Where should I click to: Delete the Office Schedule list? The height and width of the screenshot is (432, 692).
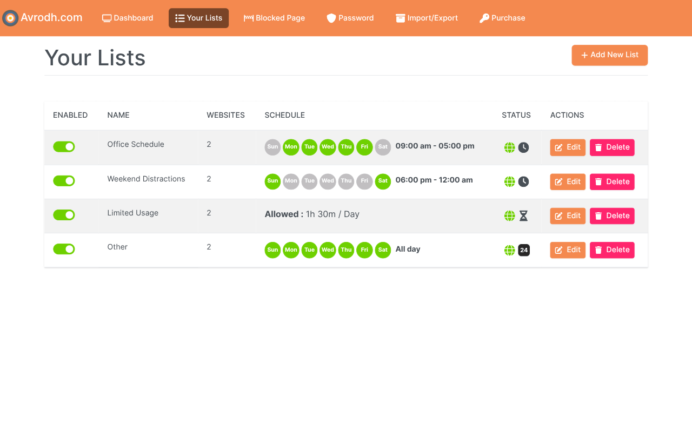click(612, 147)
